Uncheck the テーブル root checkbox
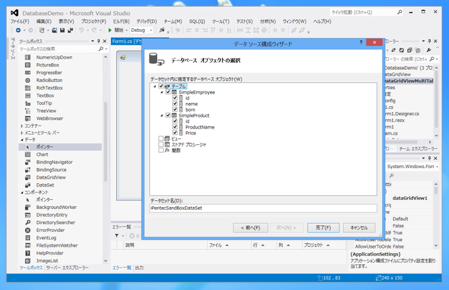The image size is (449, 290). (161, 86)
